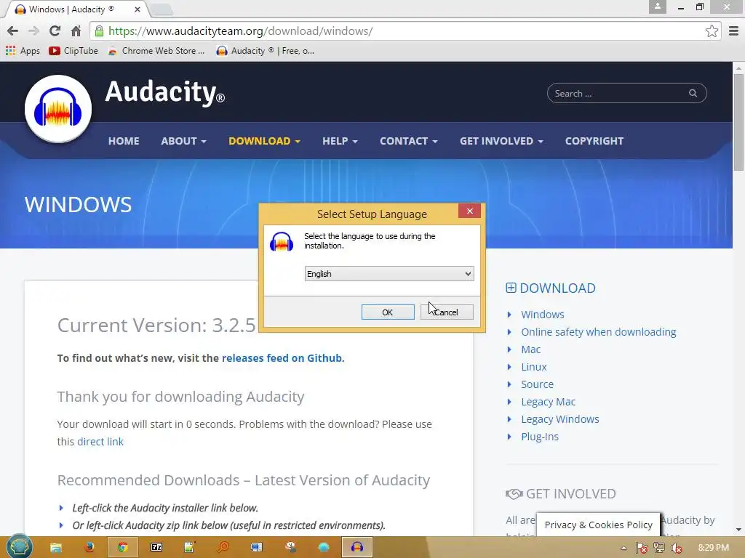Expand the GET INVOLVED navigation menu
The width and height of the screenshot is (745, 558).
point(501,141)
